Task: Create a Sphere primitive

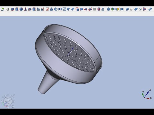Action: pyautogui.click(x=21, y=9)
